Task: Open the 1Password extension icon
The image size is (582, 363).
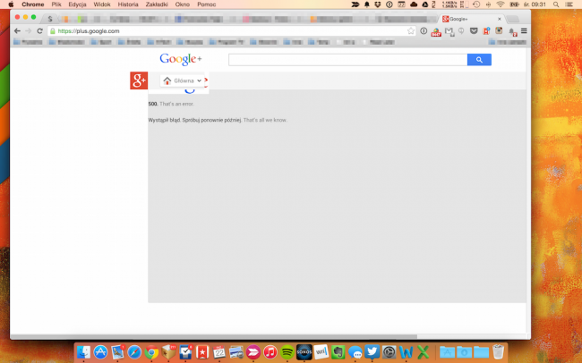Action: [x=424, y=31]
